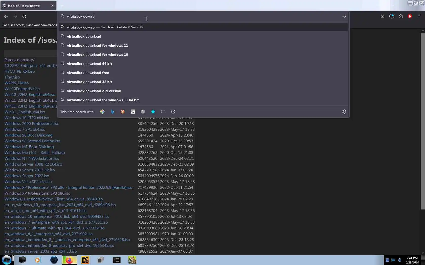Pick 'virtualbox download for windows 11' suggestion
Image resolution: width=425 pixels, height=265 pixels.
click(203, 45)
